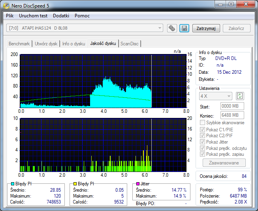258x211 pixels.
Task: Click the options wrench icon
Action: coord(172,28)
